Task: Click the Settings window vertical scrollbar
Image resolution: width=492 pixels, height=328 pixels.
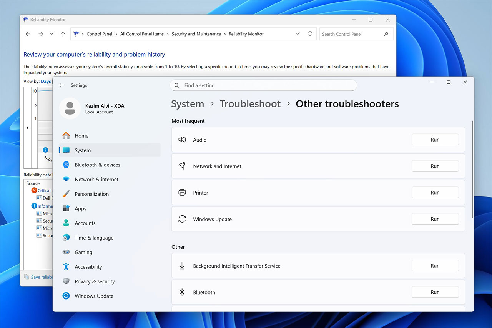Action: [x=472, y=169]
